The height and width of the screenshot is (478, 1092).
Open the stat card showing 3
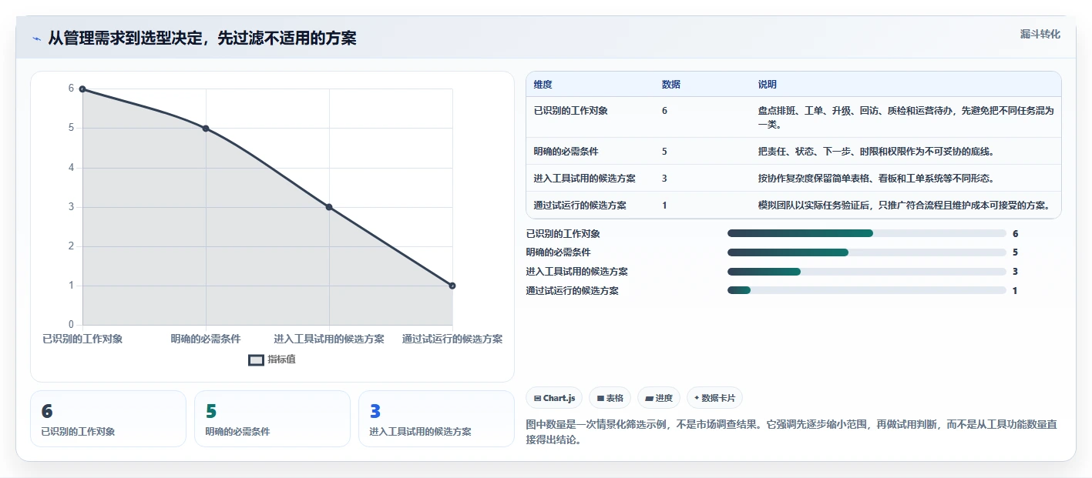436,419
